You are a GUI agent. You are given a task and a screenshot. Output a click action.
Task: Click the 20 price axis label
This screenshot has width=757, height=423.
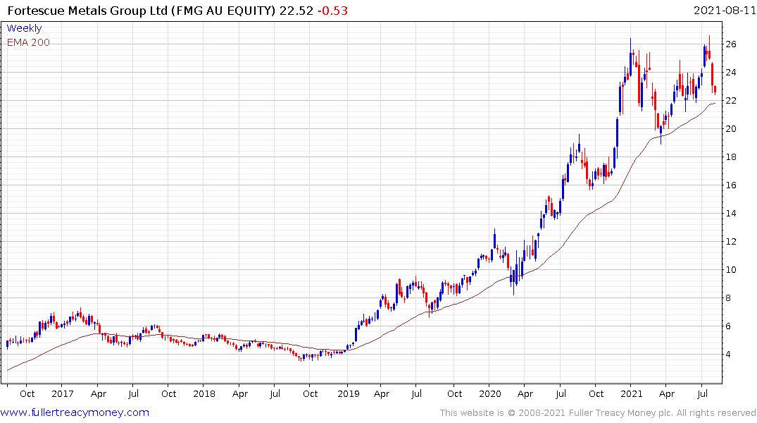pos(731,128)
